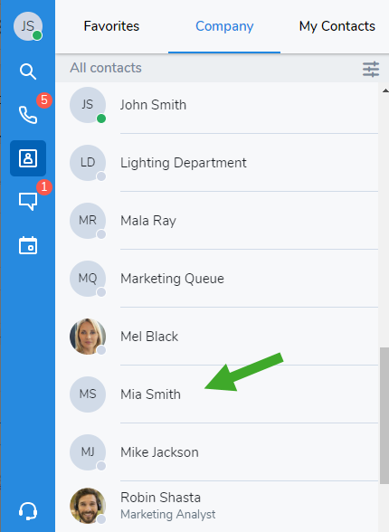Open the phone calls icon with badge
The width and height of the screenshot is (389, 532).
[28, 115]
